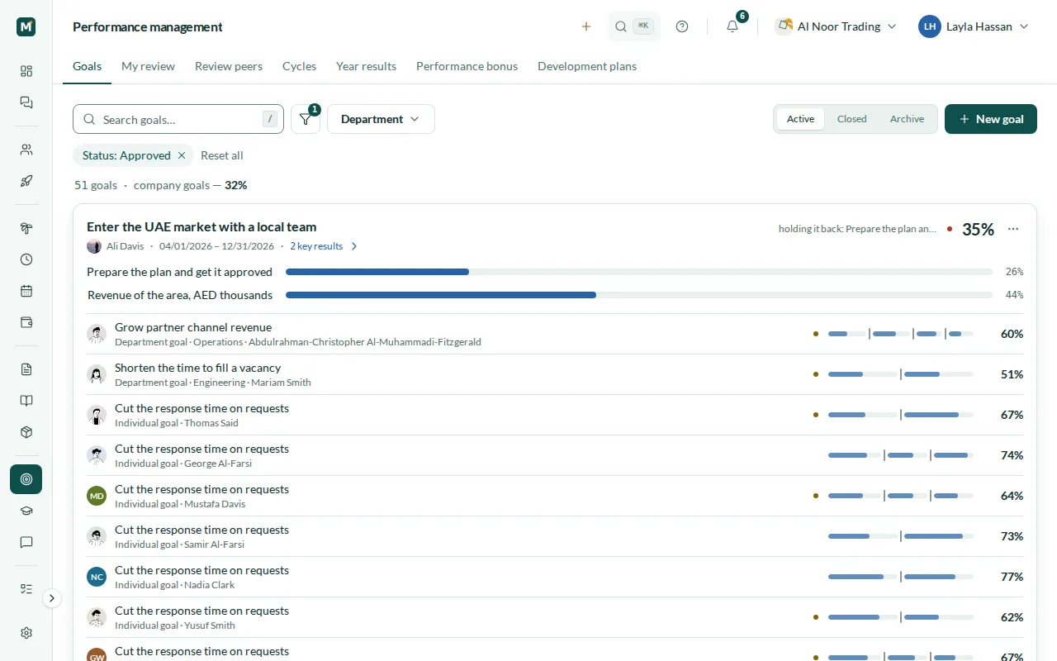Click the New goal button
This screenshot has height=661, width=1057.
click(991, 119)
